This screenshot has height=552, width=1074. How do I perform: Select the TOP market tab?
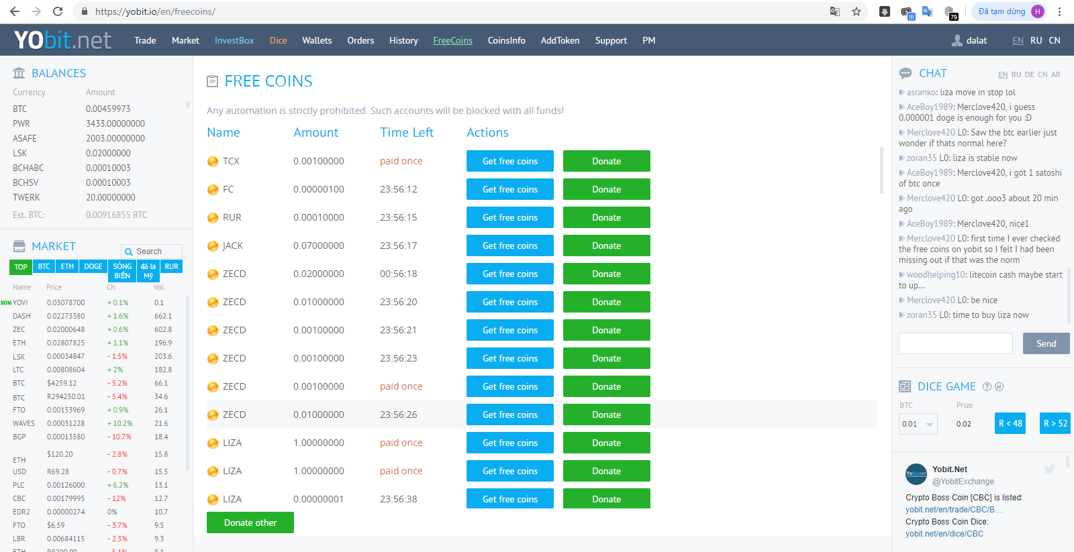click(21, 267)
